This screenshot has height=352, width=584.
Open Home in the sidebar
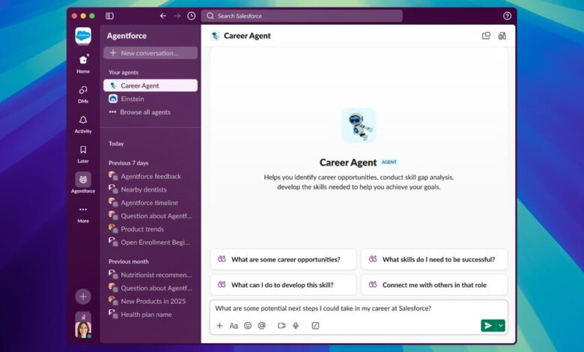point(83,64)
